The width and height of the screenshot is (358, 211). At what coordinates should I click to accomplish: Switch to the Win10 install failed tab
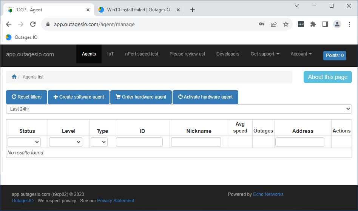point(139,10)
